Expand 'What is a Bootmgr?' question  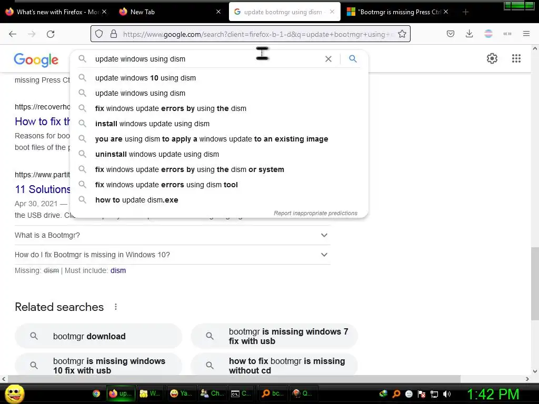tap(172, 235)
